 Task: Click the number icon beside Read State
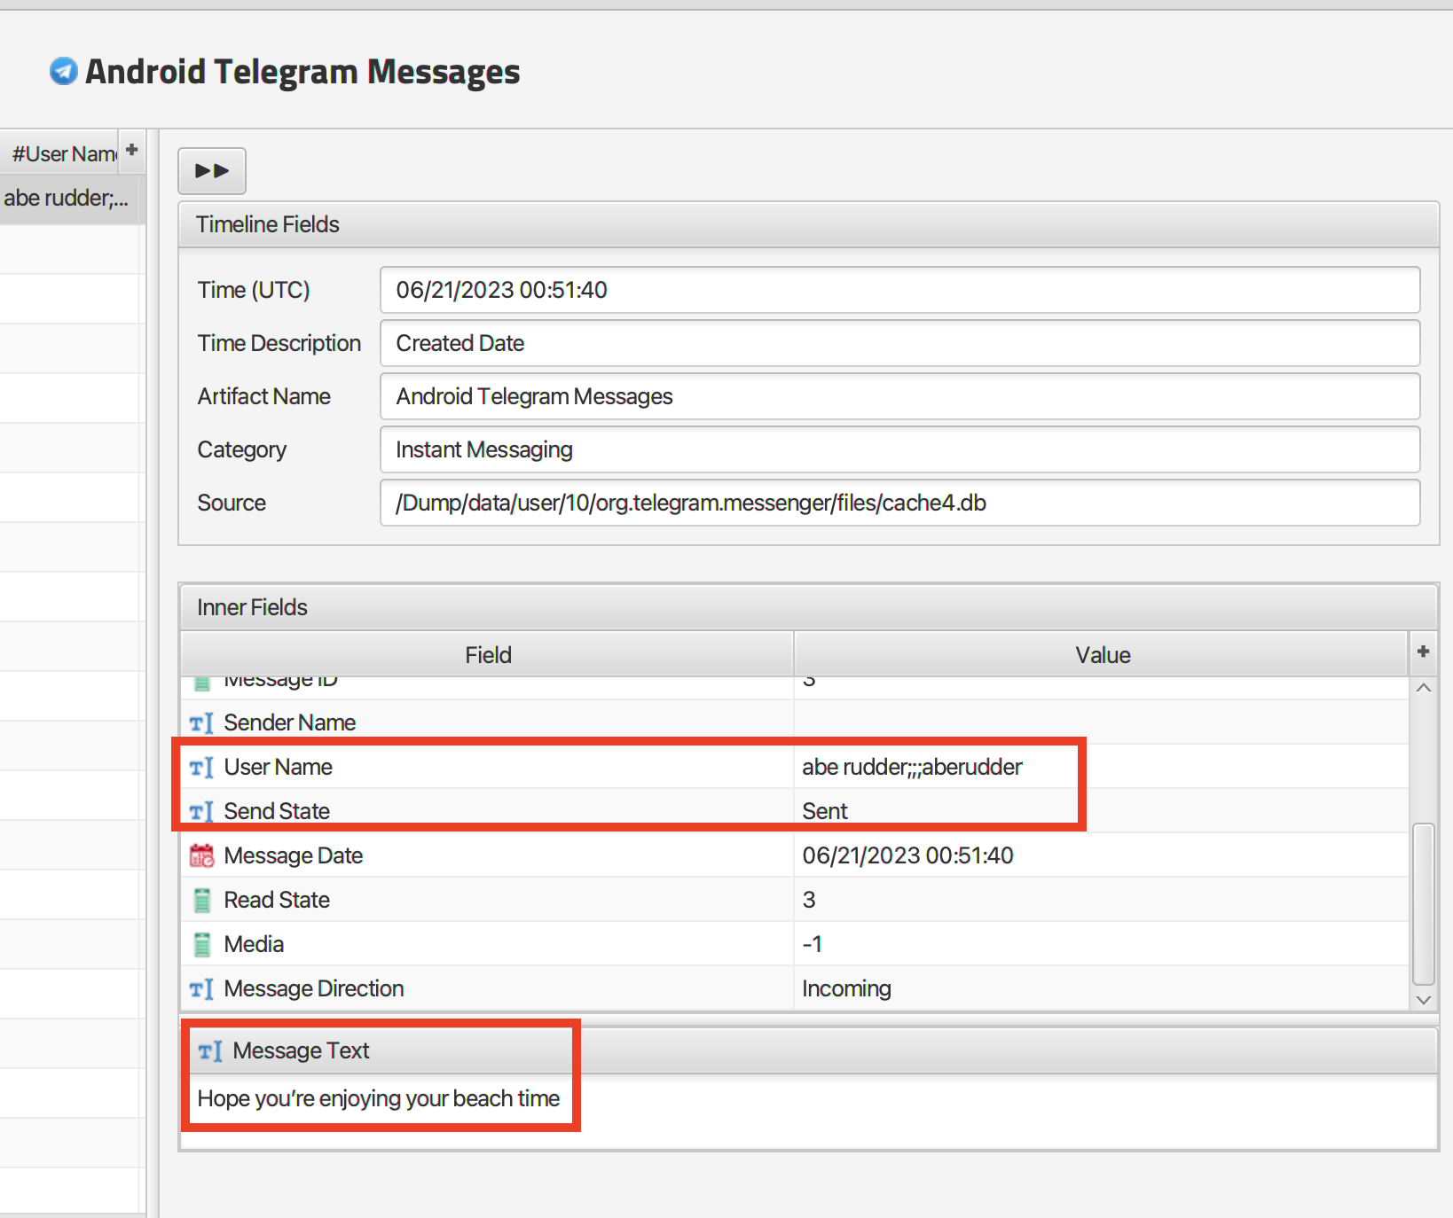[202, 900]
